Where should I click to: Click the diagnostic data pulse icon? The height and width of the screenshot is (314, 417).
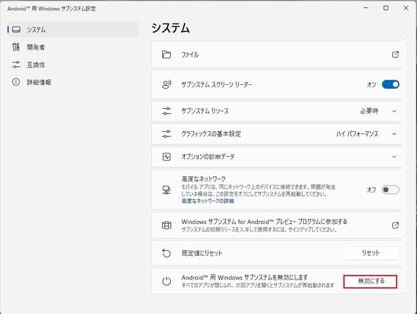click(167, 157)
